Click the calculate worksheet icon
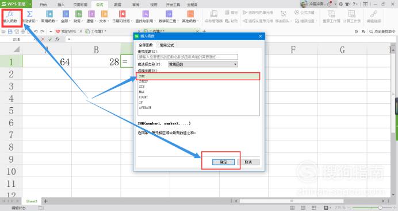 click(x=351, y=14)
